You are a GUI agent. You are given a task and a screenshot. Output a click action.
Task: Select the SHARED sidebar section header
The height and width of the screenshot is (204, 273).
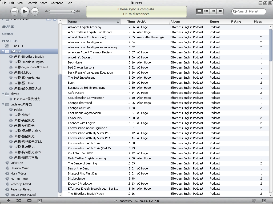coord(8,27)
